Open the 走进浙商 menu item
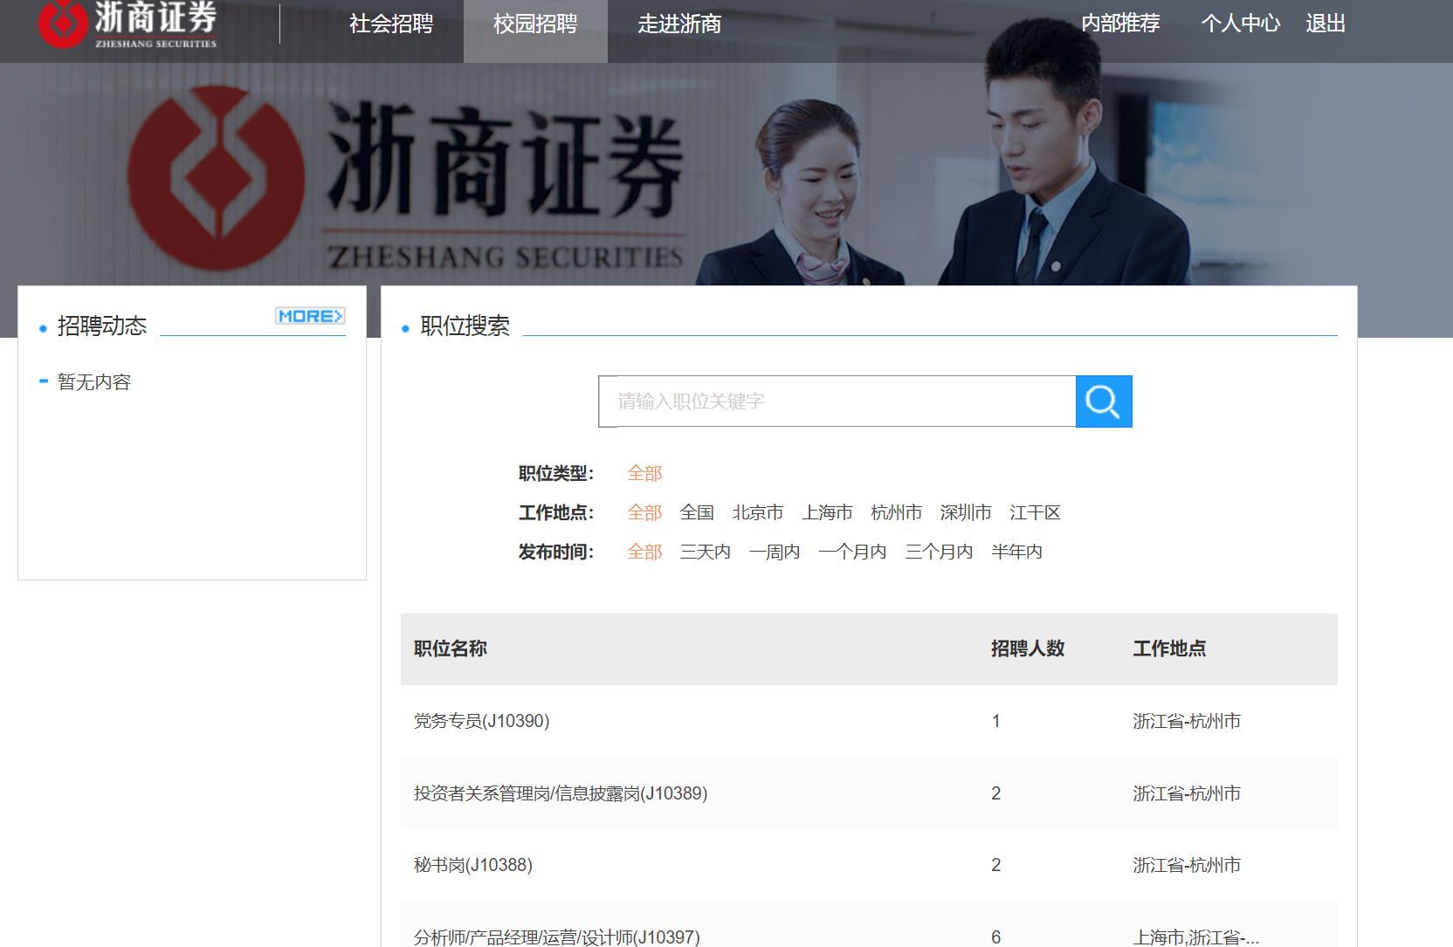Screen dimensions: 1453x947 [679, 24]
